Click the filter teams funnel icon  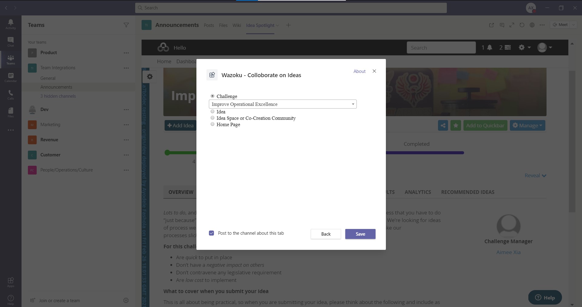point(126,25)
